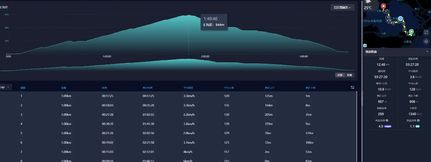Switch chart x-axis to 時間
The width and height of the screenshot is (431, 162).
pos(340,75)
